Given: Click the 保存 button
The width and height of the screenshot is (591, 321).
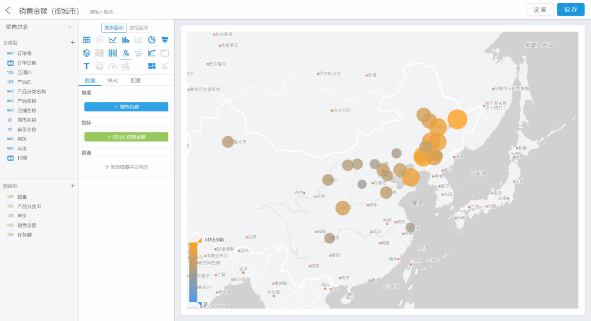Looking at the screenshot, I should click(570, 10).
